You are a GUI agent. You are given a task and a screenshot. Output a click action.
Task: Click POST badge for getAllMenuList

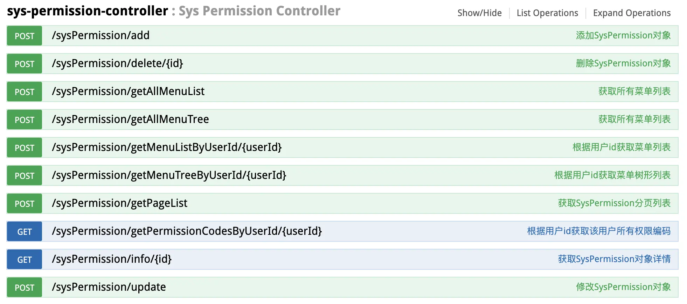[25, 92]
